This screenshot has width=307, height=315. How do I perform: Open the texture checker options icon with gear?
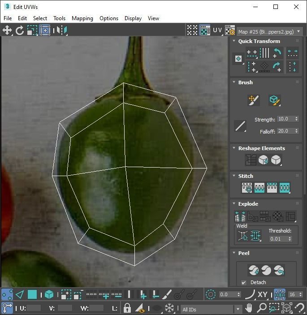tap(230, 30)
